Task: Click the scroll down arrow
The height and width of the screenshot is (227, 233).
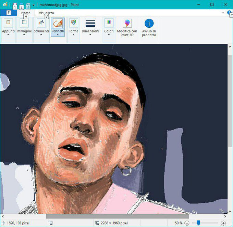Action: [230, 211]
